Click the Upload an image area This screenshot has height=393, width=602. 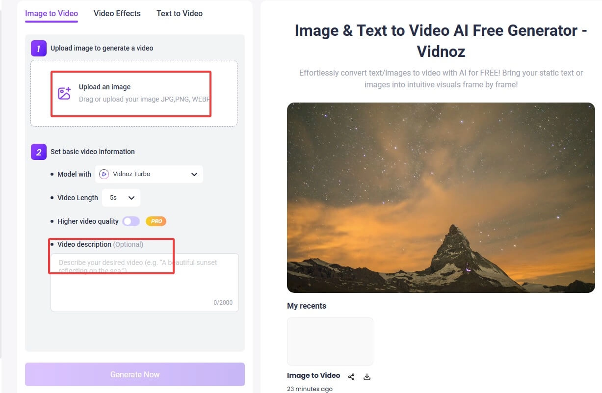tap(131, 93)
